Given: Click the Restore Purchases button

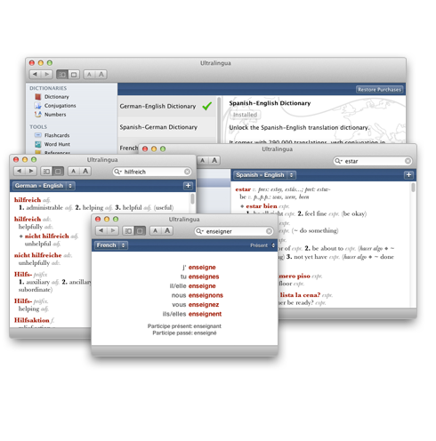Looking at the screenshot, I should click(379, 90).
